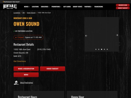Click the large Order Takeout button
This screenshot has height=98, width=131.
click(x=52, y=69)
